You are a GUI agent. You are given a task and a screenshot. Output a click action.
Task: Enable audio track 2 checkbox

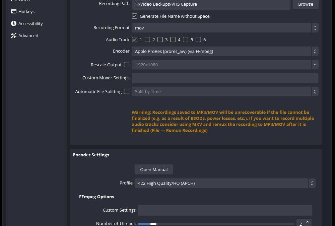[x=147, y=40]
